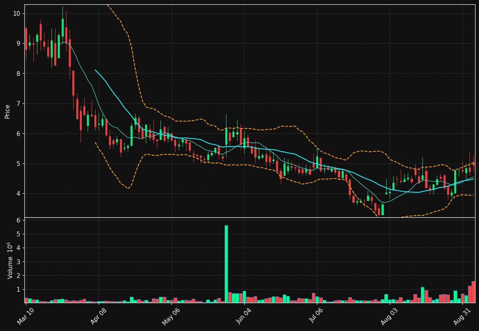Click the 'Mar 10' date label
The width and height of the screenshot is (479, 331).
pos(26,316)
